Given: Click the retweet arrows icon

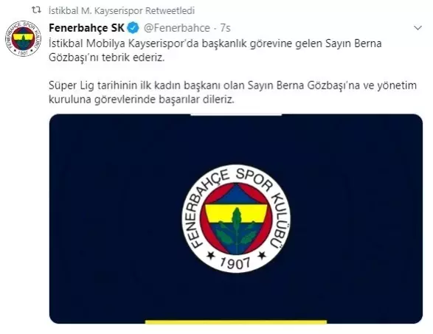Looking at the screenshot, I should coord(36,10).
